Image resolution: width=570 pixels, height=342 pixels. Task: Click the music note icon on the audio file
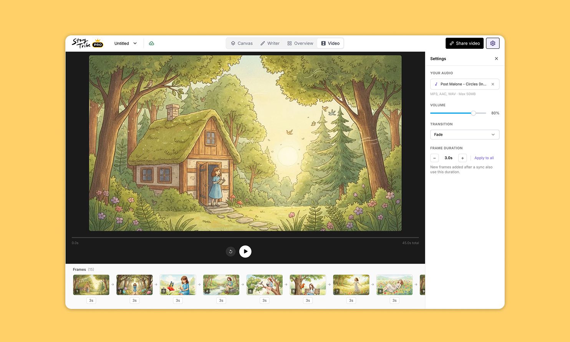point(436,84)
